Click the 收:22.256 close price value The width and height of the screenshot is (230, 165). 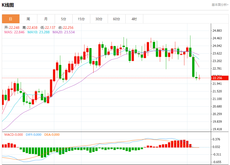point(66,28)
